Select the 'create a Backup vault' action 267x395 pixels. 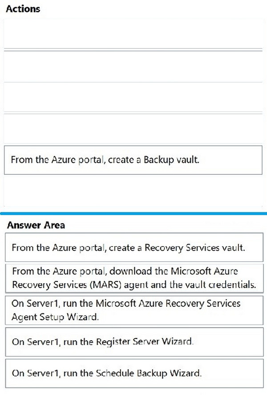click(133, 160)
